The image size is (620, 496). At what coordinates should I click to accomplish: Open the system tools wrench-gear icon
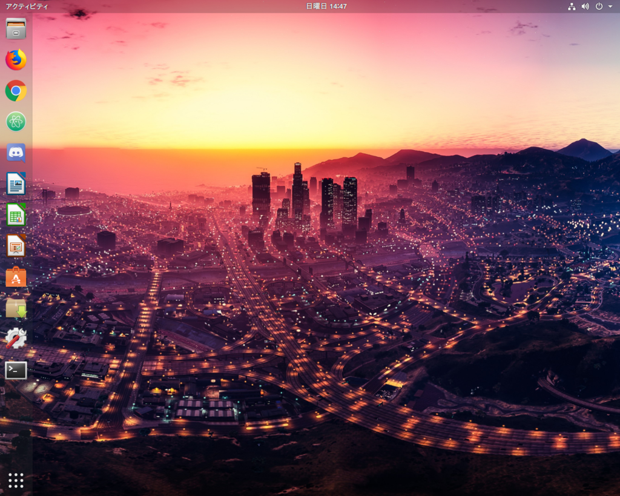click(x=16, y=339)
